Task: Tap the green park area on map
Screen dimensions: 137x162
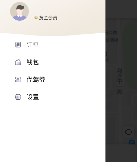Action: point(130,54)
